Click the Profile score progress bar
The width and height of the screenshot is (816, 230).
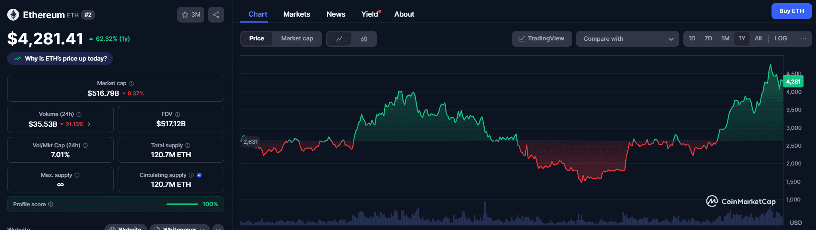coord(182,204)
